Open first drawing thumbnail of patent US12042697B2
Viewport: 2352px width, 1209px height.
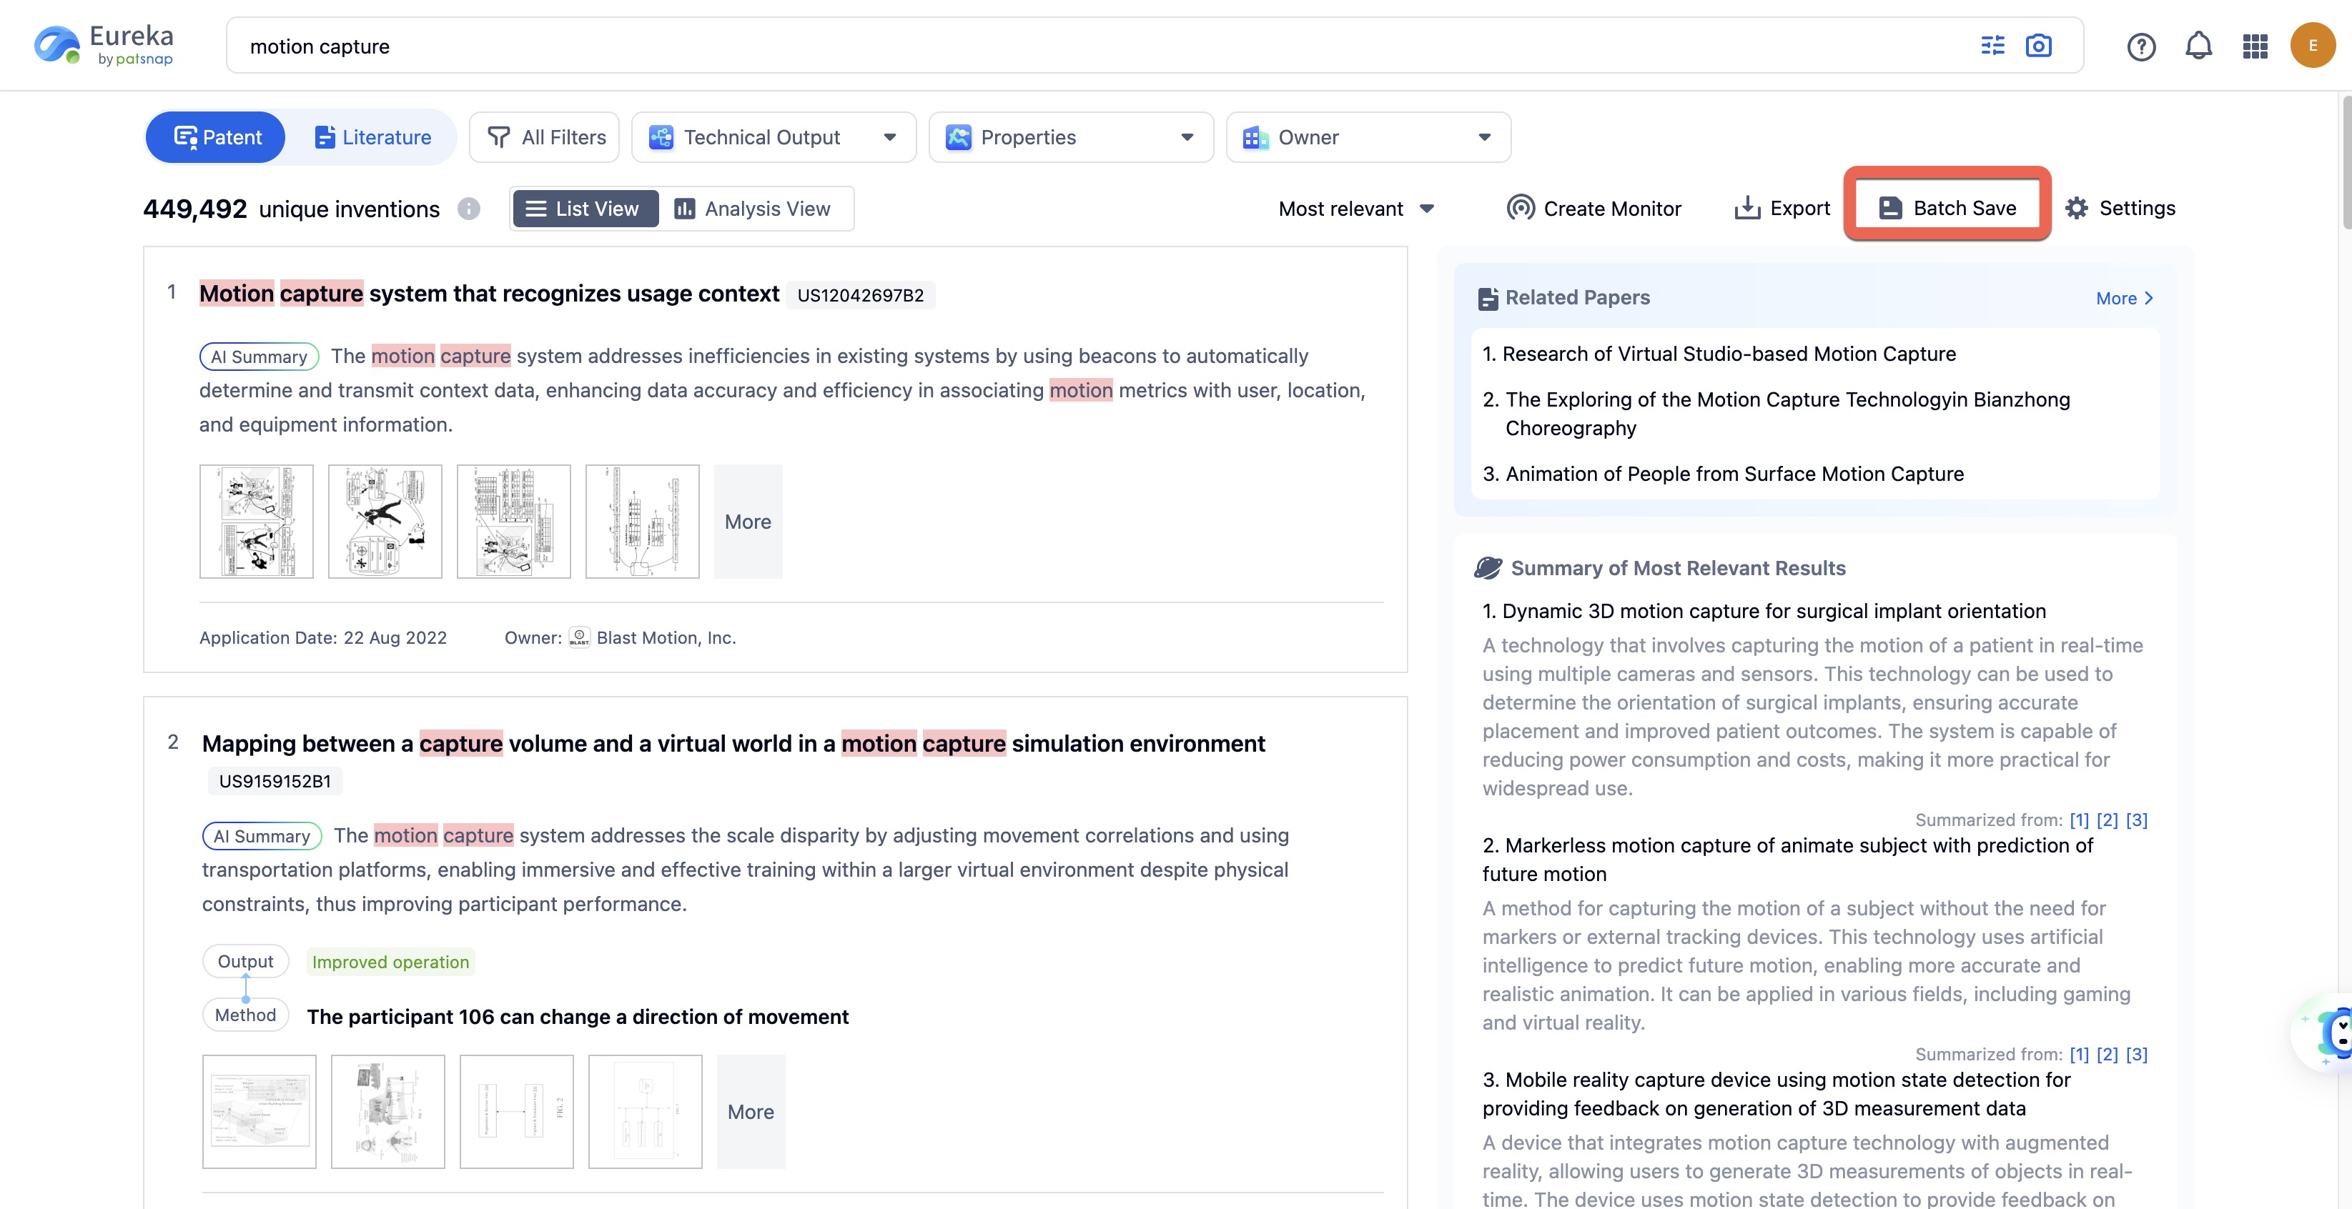(x=256, y=521)
